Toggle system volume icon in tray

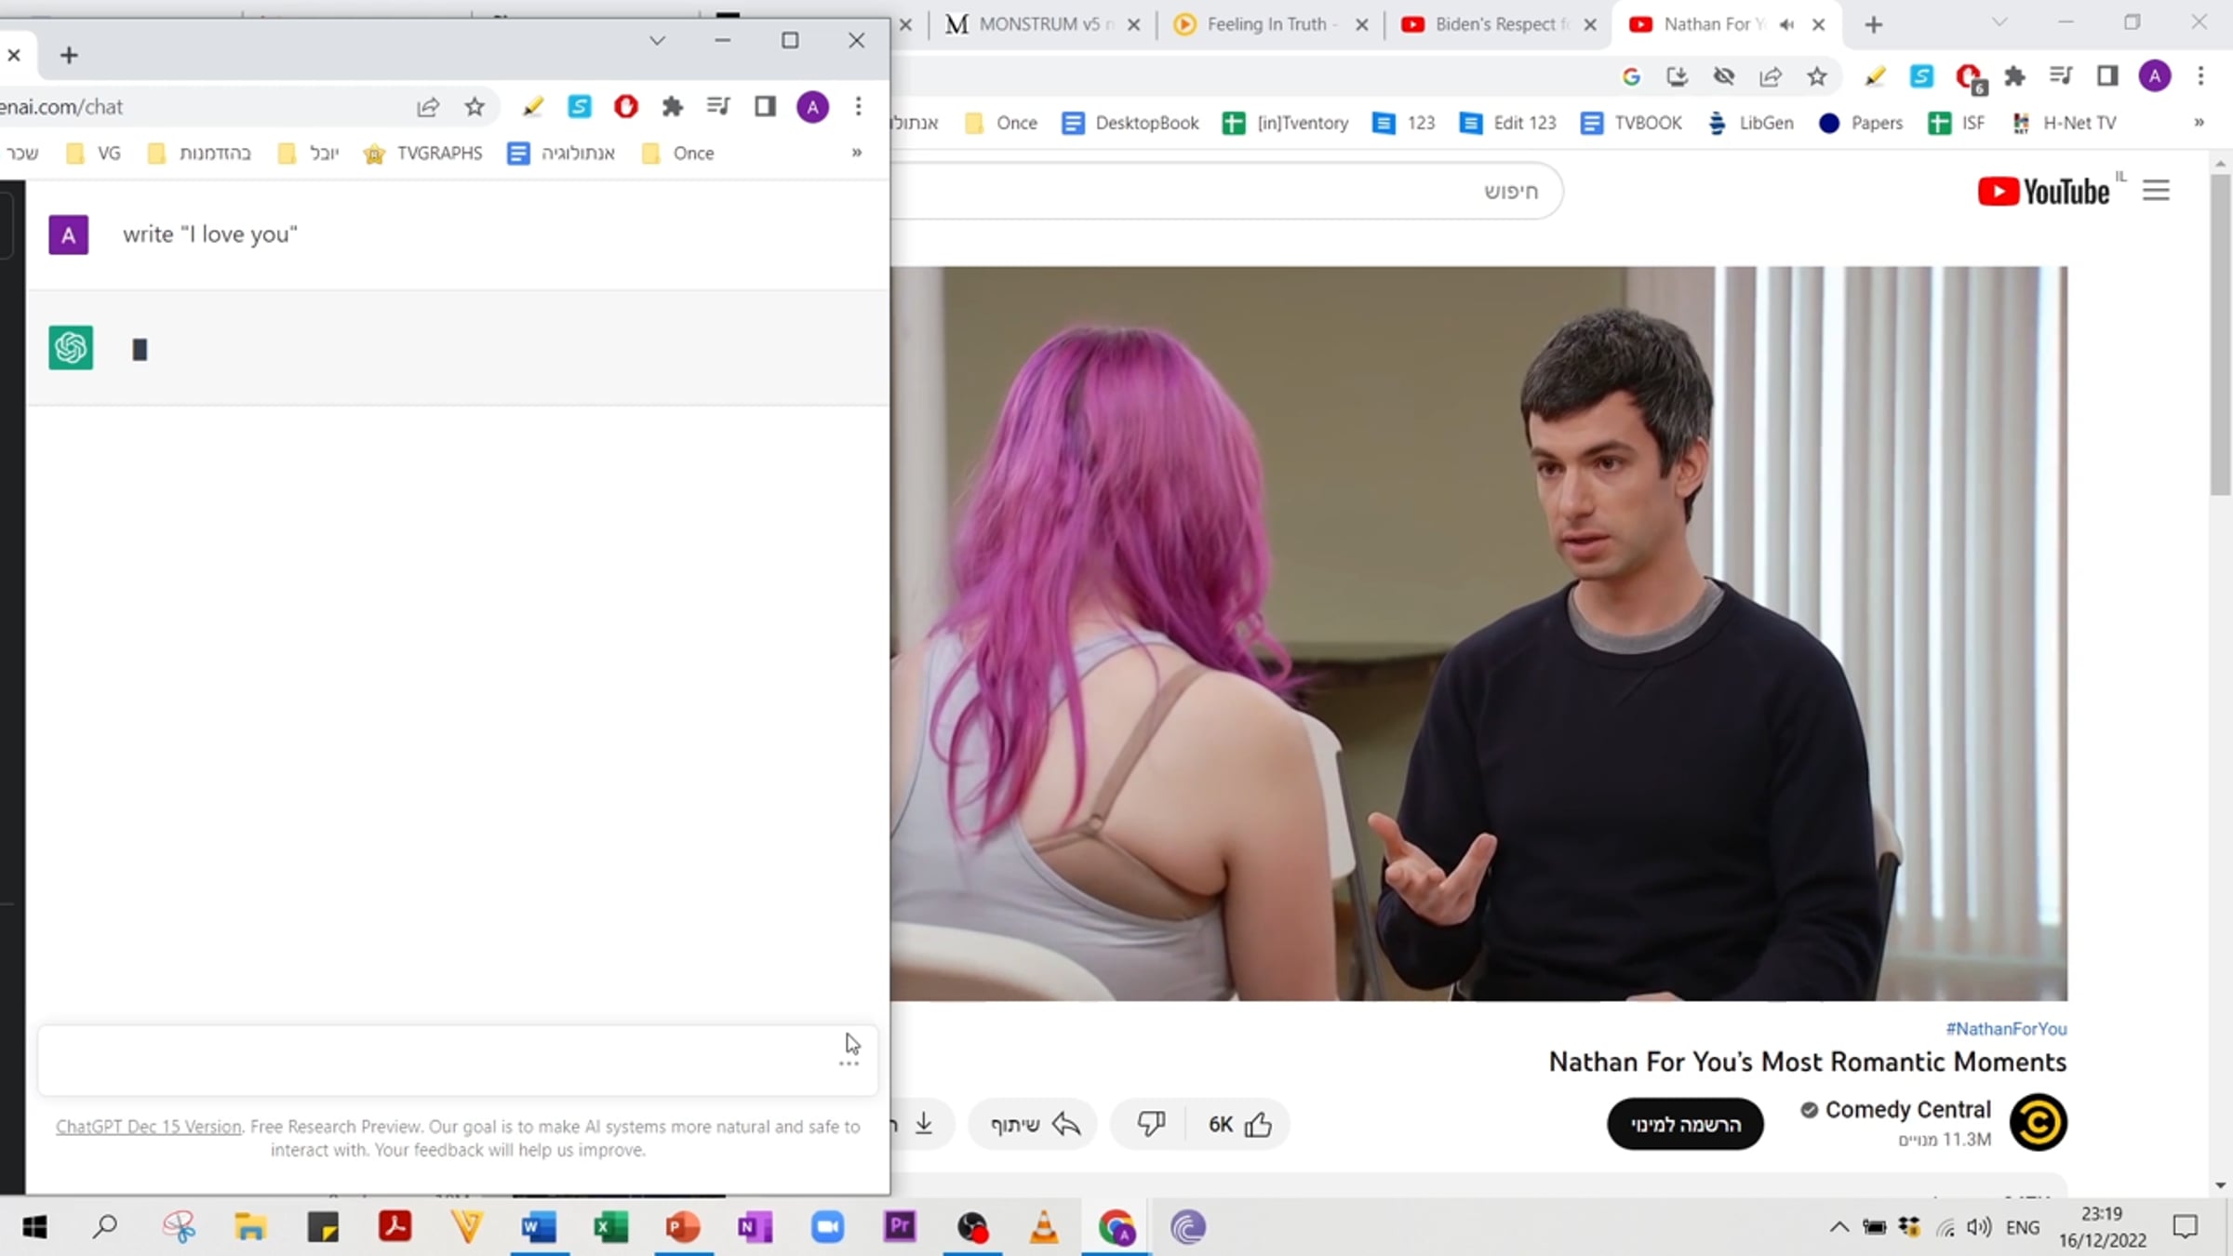tap(1978, 1227)
